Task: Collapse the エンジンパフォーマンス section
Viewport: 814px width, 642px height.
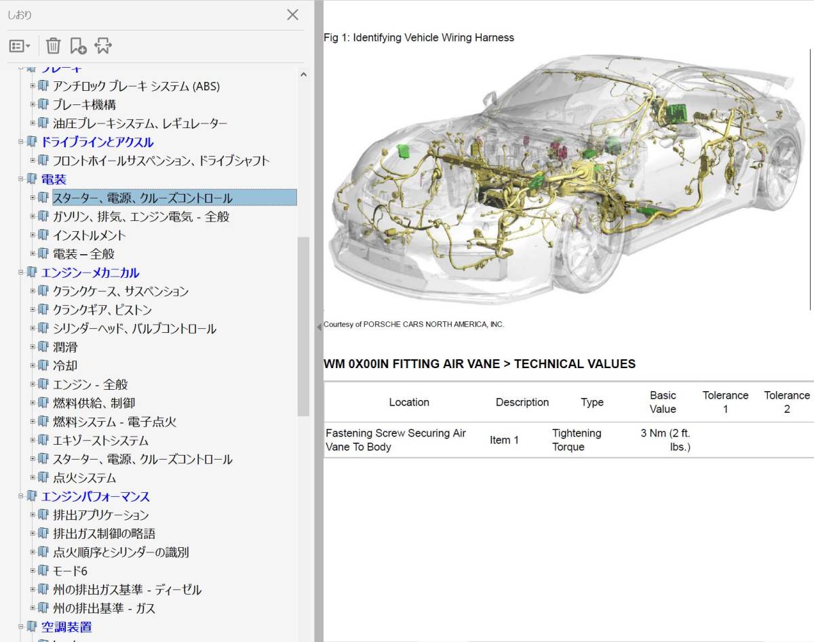Action: 21,496
